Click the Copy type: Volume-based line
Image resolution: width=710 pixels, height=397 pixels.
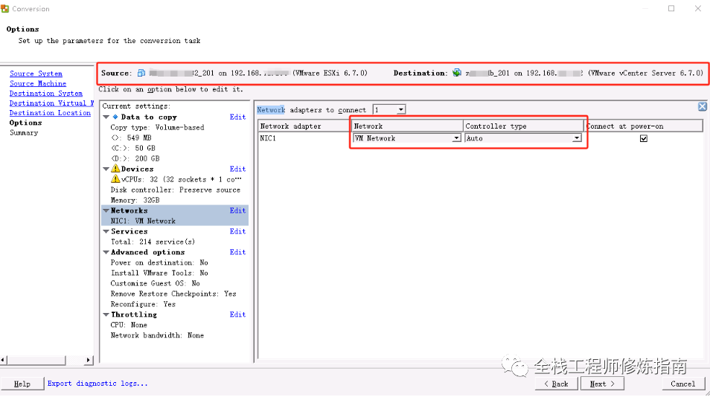157,128
